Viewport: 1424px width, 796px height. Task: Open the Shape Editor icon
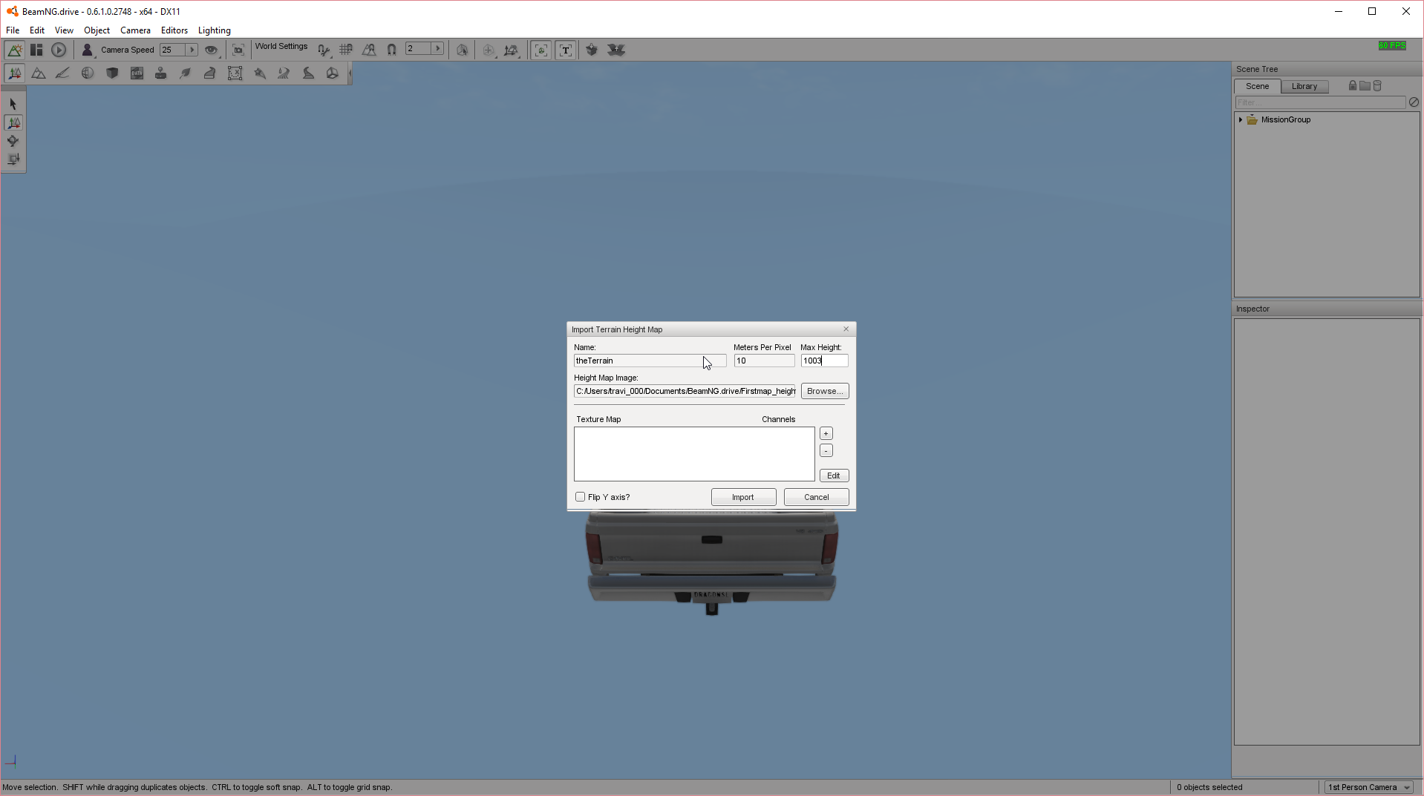point(333,73)
